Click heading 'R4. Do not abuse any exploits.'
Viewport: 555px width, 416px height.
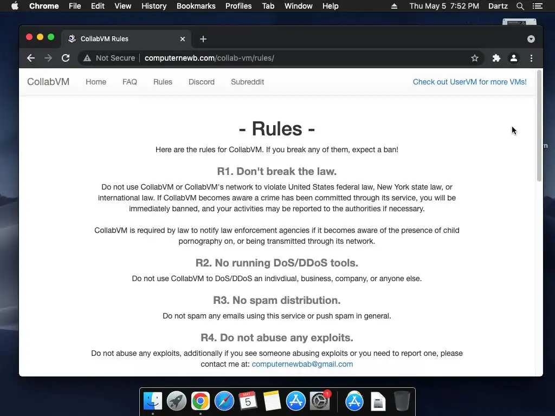coord(277,337)
